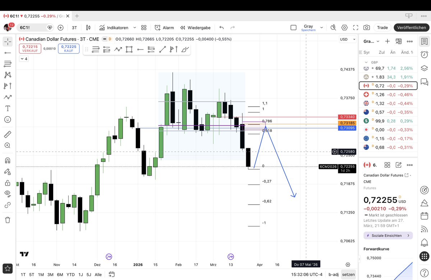Select the 99,9 watchlist row with dollar icon
This screenshot has width=431, height=280.
tap(388, 121)
